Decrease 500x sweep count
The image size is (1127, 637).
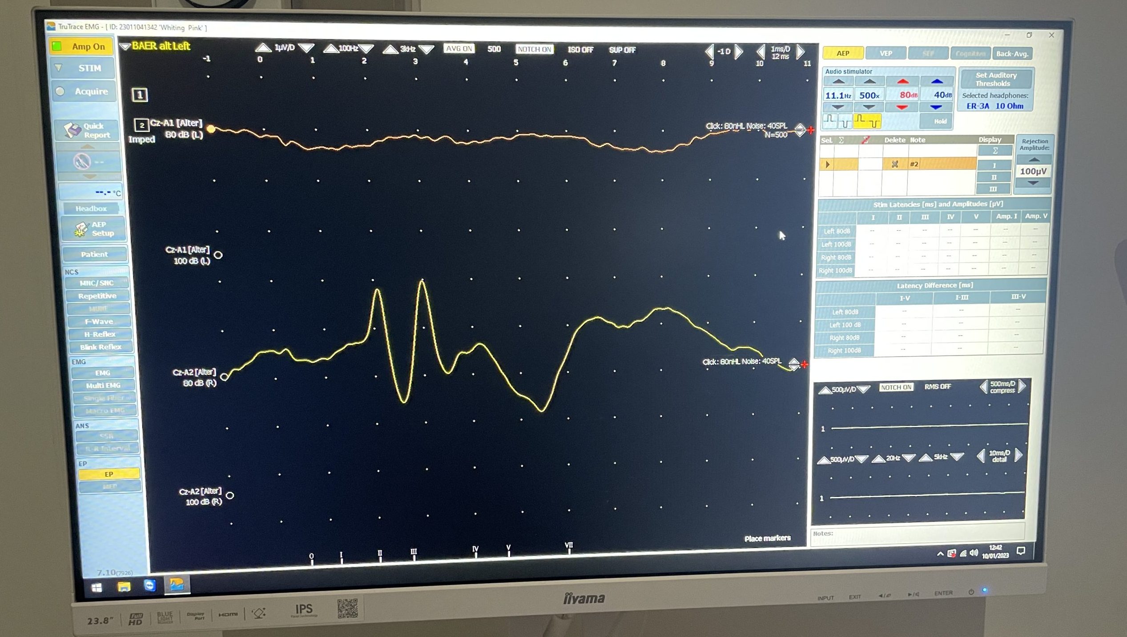coord(869,107)
